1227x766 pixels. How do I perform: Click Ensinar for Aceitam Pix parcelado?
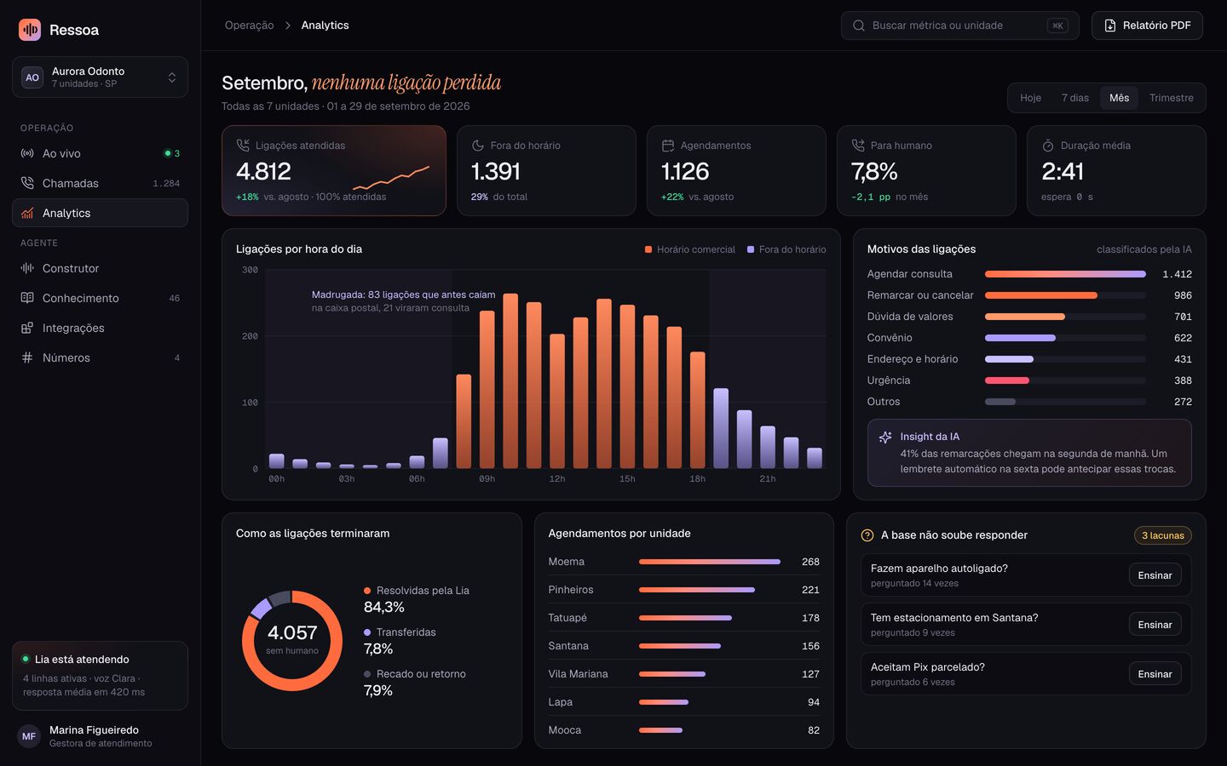click(1155, 674)
